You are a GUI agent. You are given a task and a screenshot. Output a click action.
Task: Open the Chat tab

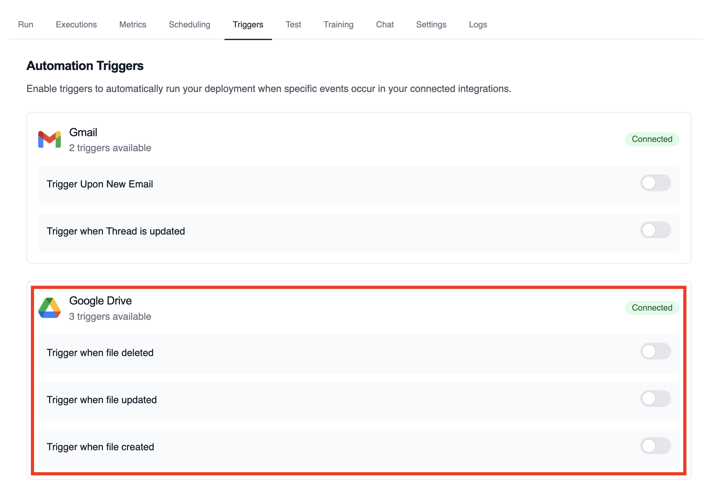tap(385, 24)
